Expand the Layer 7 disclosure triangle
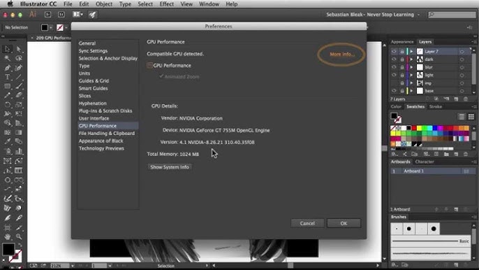The image size is (479, 270). (411, 52)
